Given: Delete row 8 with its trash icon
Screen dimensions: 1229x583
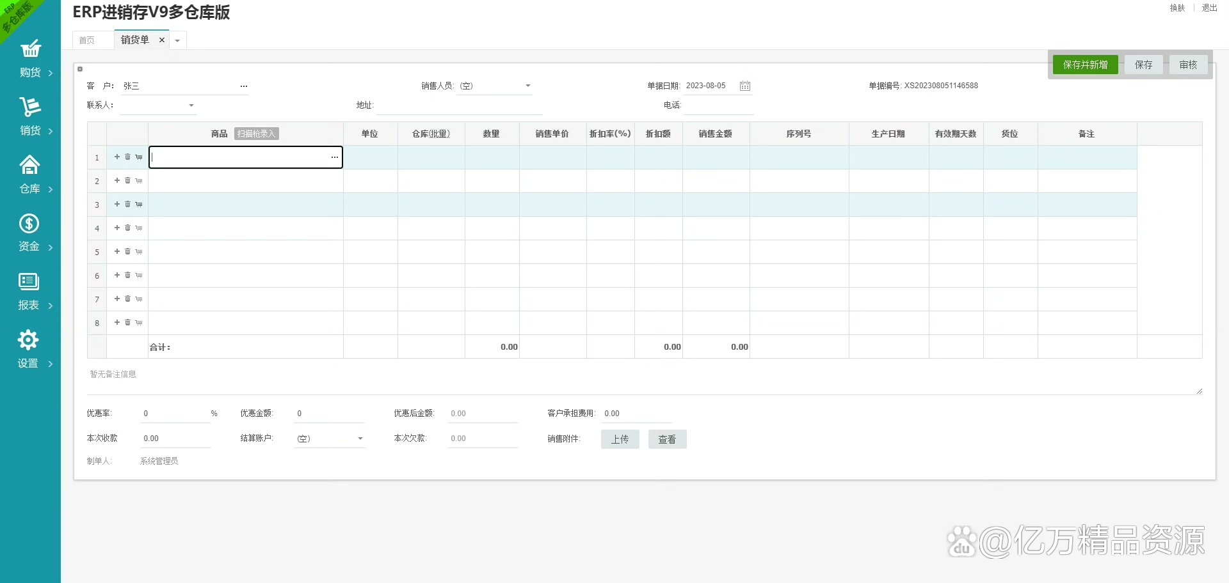Looking at the screenshot, I should point(127,322).
